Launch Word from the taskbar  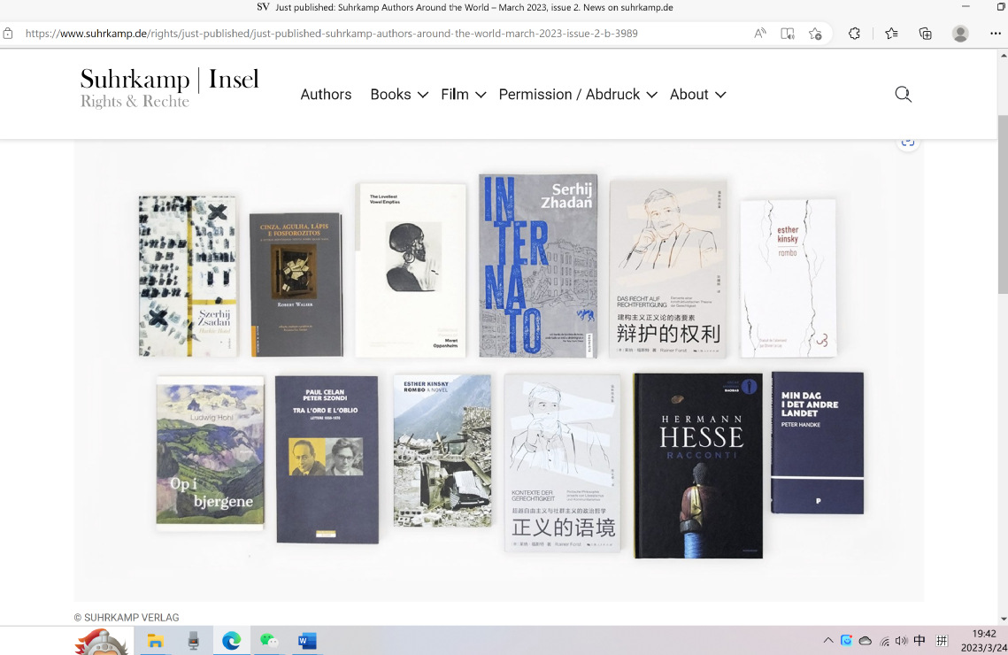[x=307, y=641]
